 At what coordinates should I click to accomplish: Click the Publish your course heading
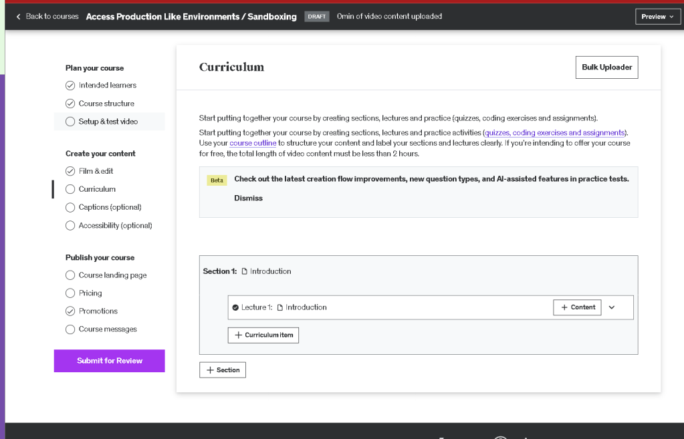click(100, 258)
